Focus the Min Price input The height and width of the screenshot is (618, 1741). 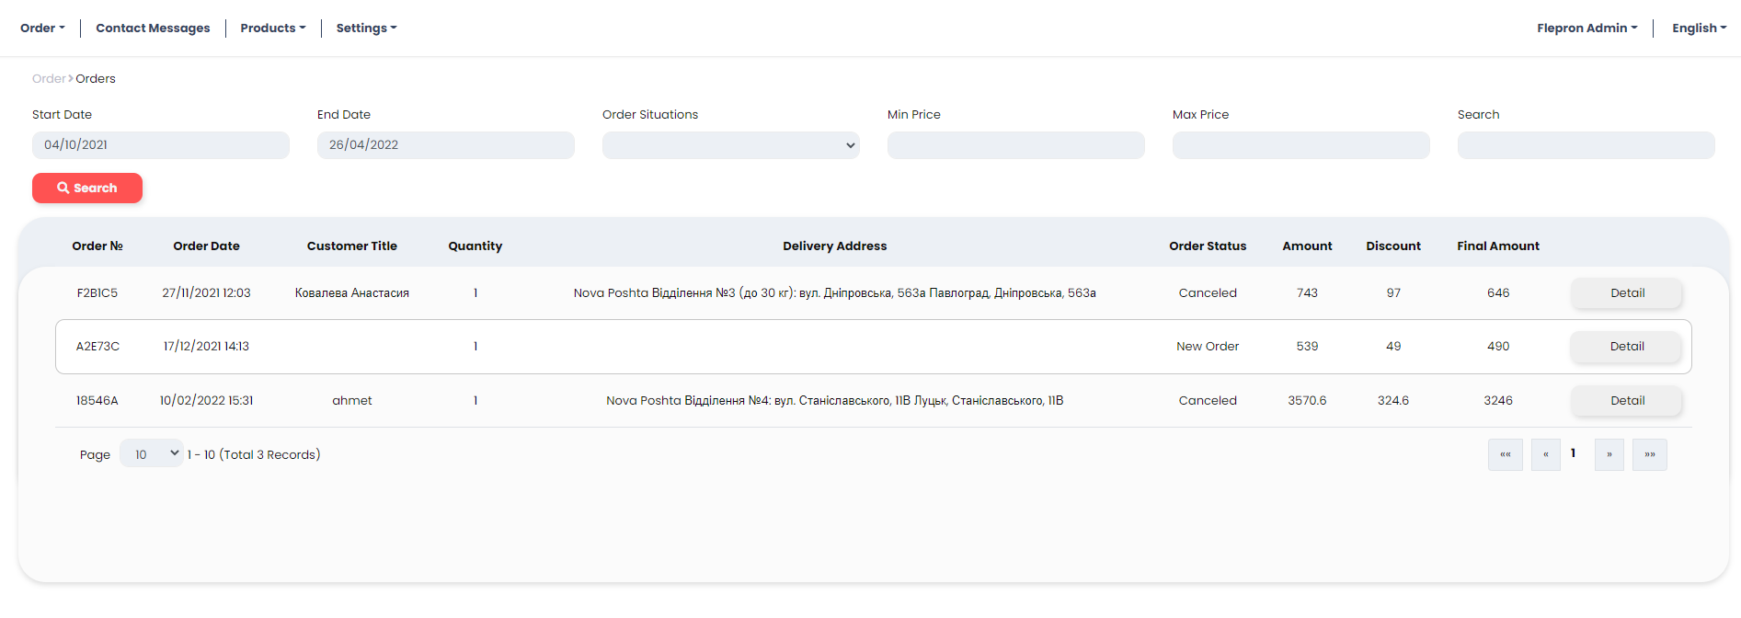pos(1016,145)
